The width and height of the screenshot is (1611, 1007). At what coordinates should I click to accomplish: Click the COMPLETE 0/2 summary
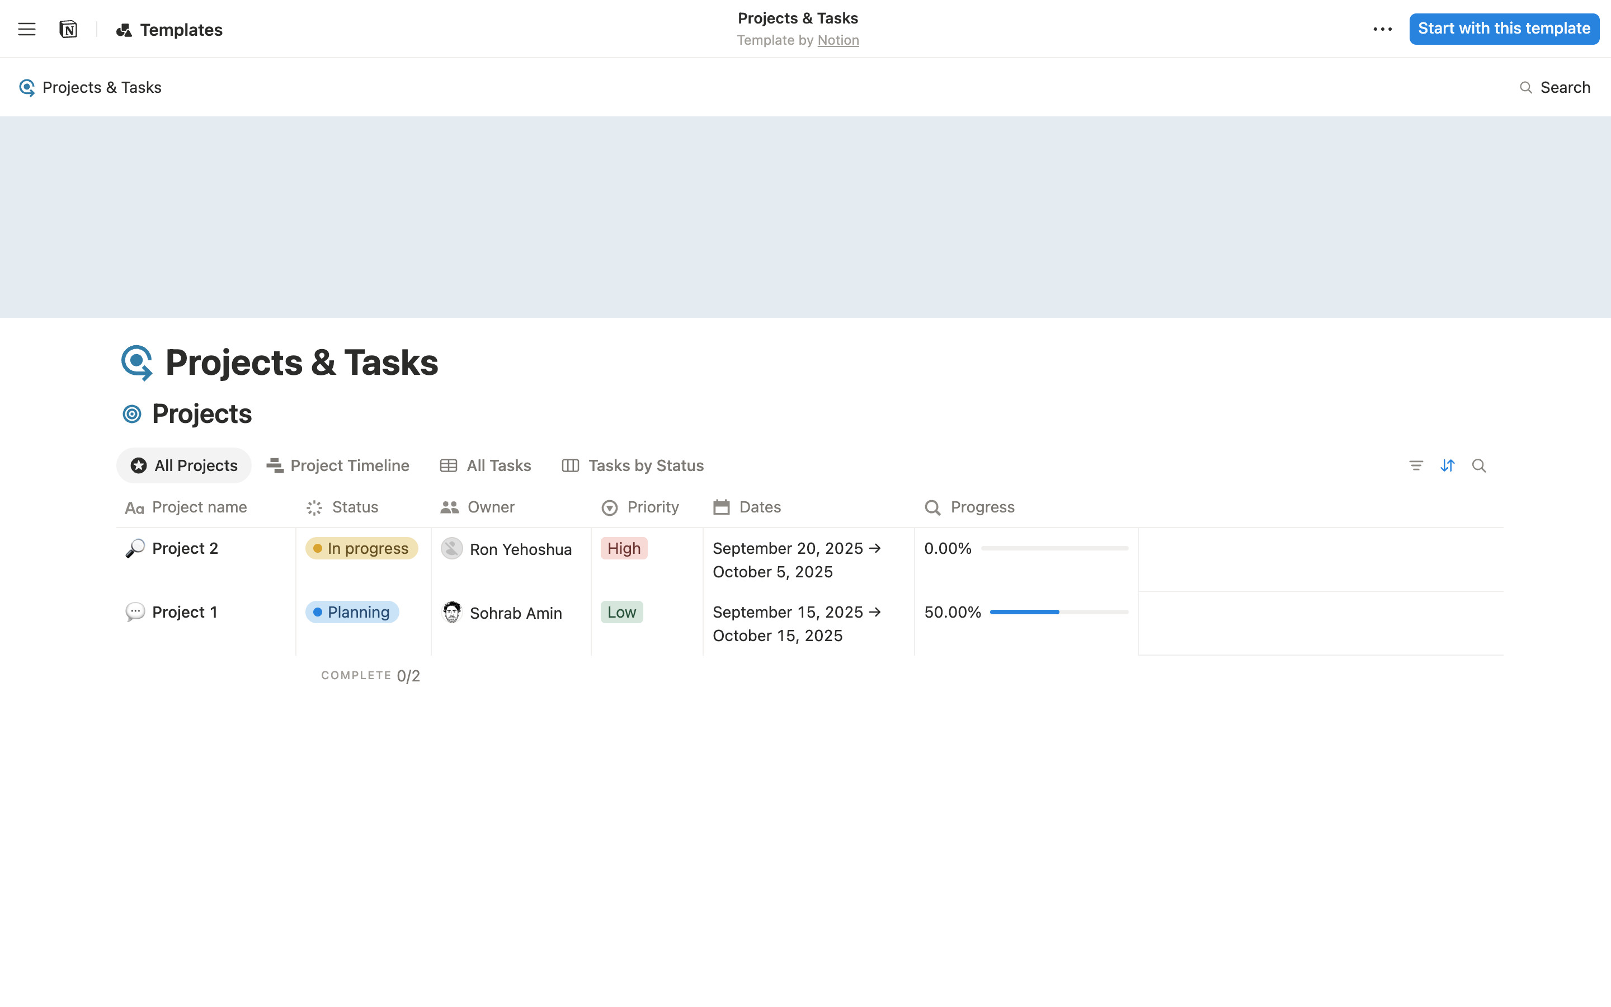(x=371, y=676)
